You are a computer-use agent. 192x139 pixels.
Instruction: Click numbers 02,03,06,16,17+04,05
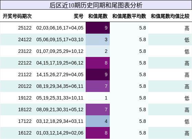(60, 28)
